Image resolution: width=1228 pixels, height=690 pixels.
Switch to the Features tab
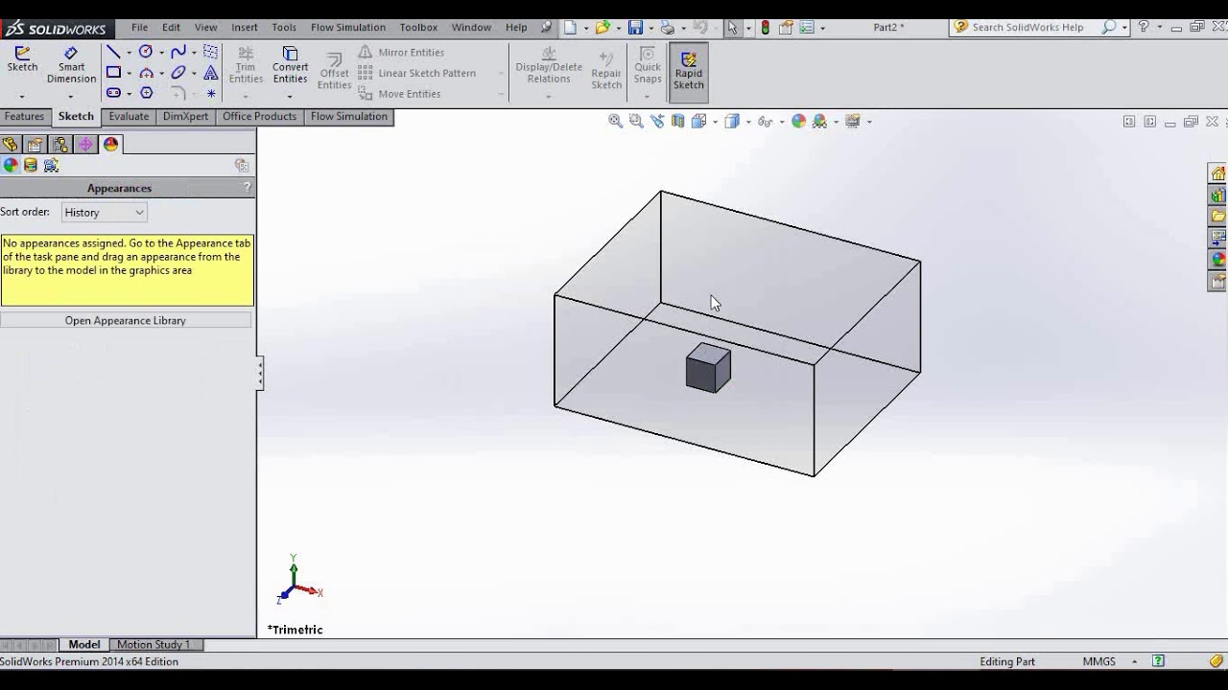point(24,117)
